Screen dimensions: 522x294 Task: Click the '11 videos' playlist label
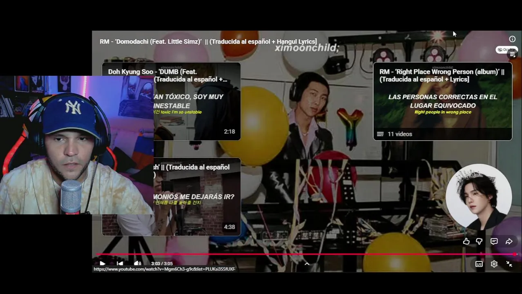click(400, 134)
